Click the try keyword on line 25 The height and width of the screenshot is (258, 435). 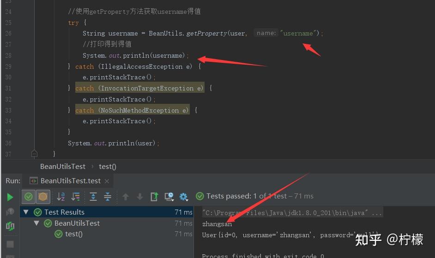point(73,23)
